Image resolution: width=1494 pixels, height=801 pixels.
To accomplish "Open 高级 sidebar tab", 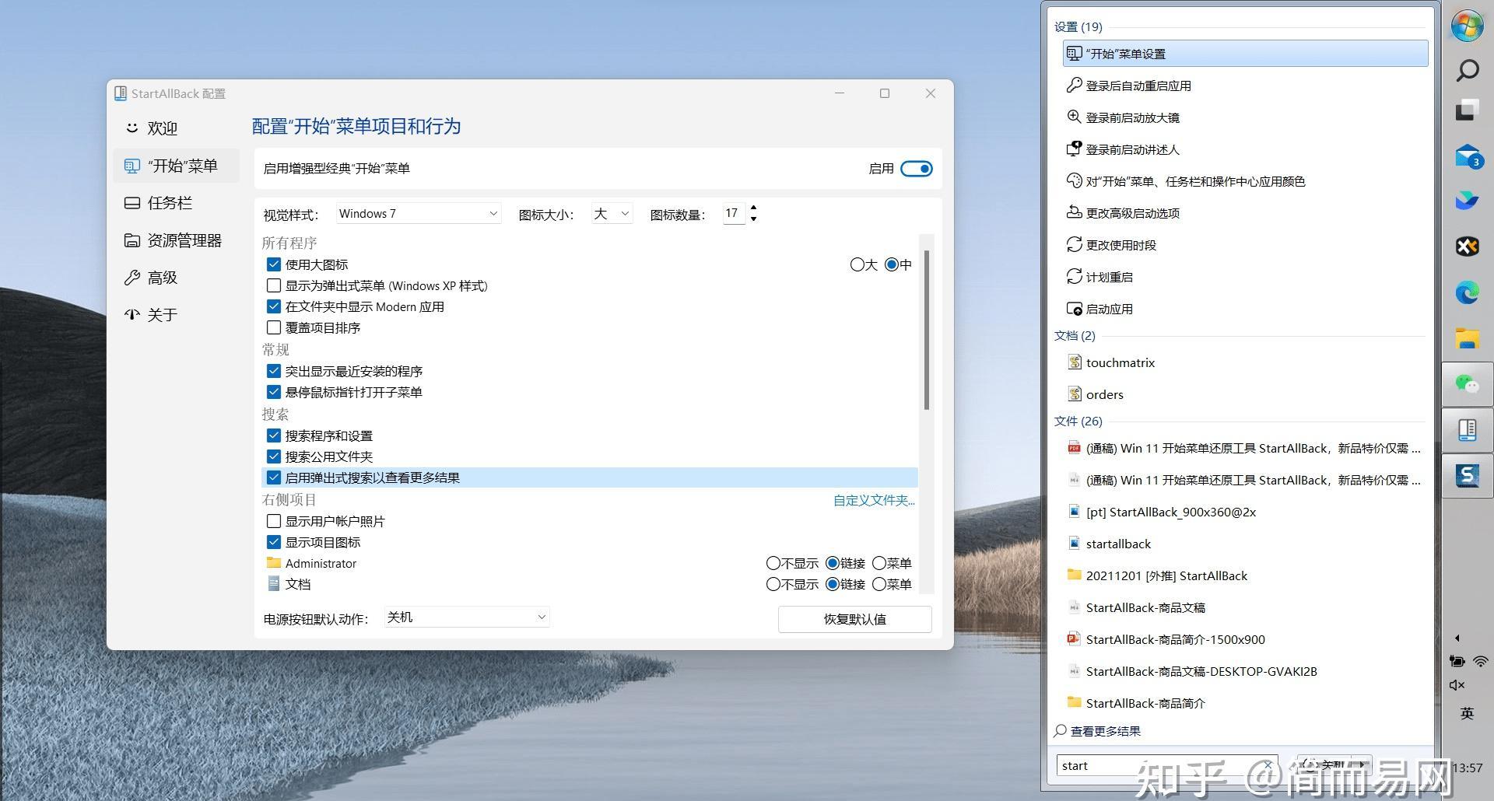I will pos(177,278).
